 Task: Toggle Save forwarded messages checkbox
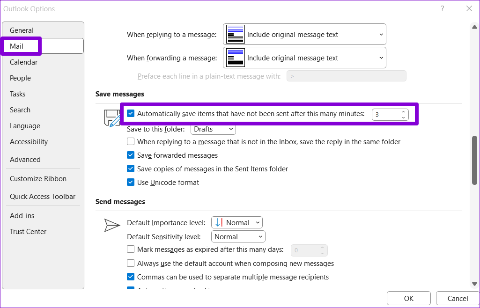[x=131, y=155]
